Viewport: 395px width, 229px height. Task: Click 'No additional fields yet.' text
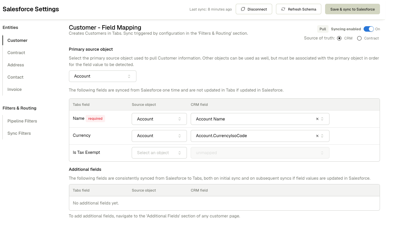[96, 203]
